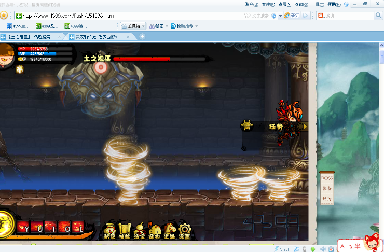Image resolution: width=384 pixels, height=252 pixels.
Task: Click the red HP bar 2937/5763
Action: tap(45, 49)
